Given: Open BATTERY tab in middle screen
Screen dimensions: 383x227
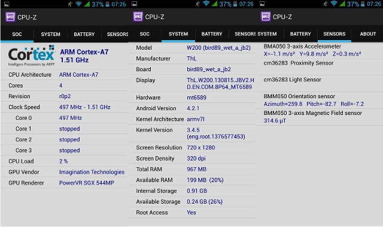Looking at the screenshot, I should 212,34.
